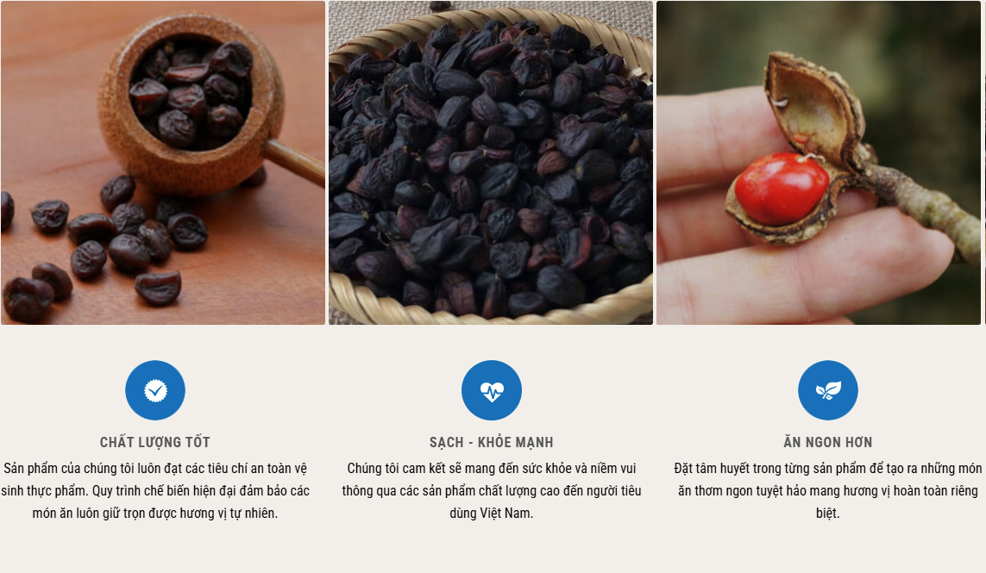
Task: Select the ĂN NGON HƠN heading
Action: [828, 442]
